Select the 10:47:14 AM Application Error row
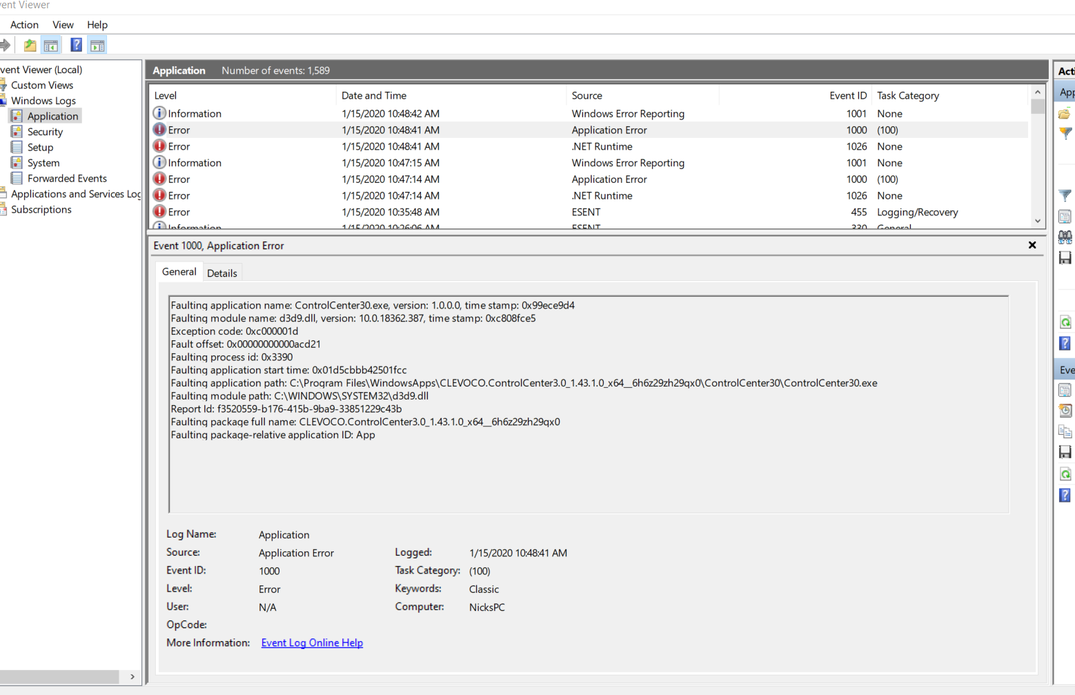The image size is (1075, 695). (x=589, y=179)
